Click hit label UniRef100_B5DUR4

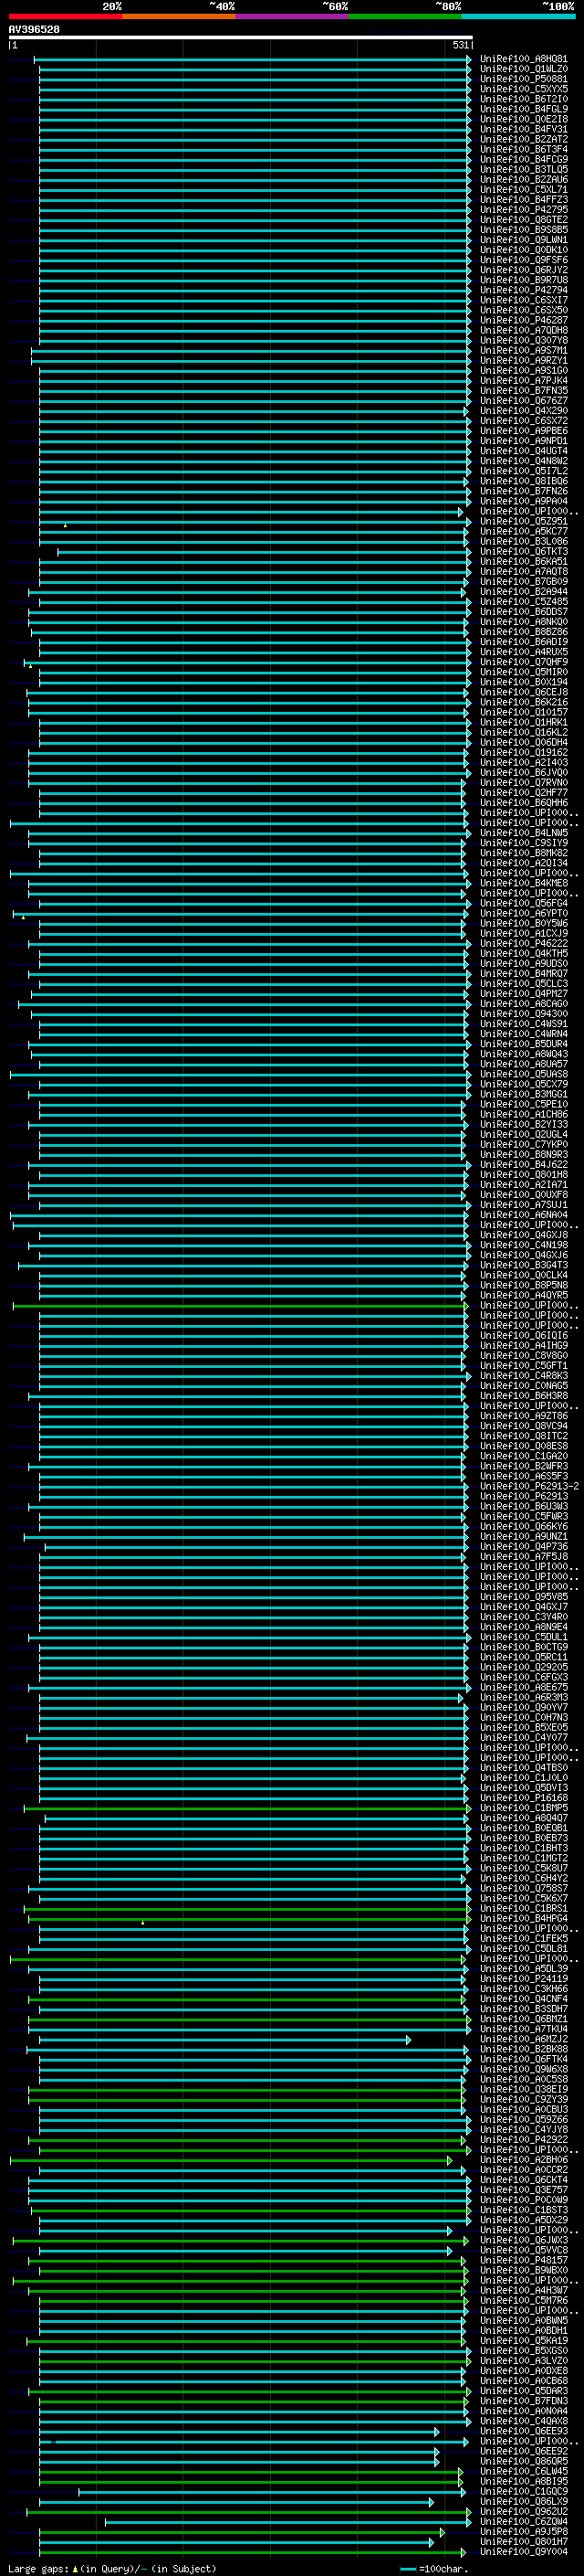[523, 1044]
